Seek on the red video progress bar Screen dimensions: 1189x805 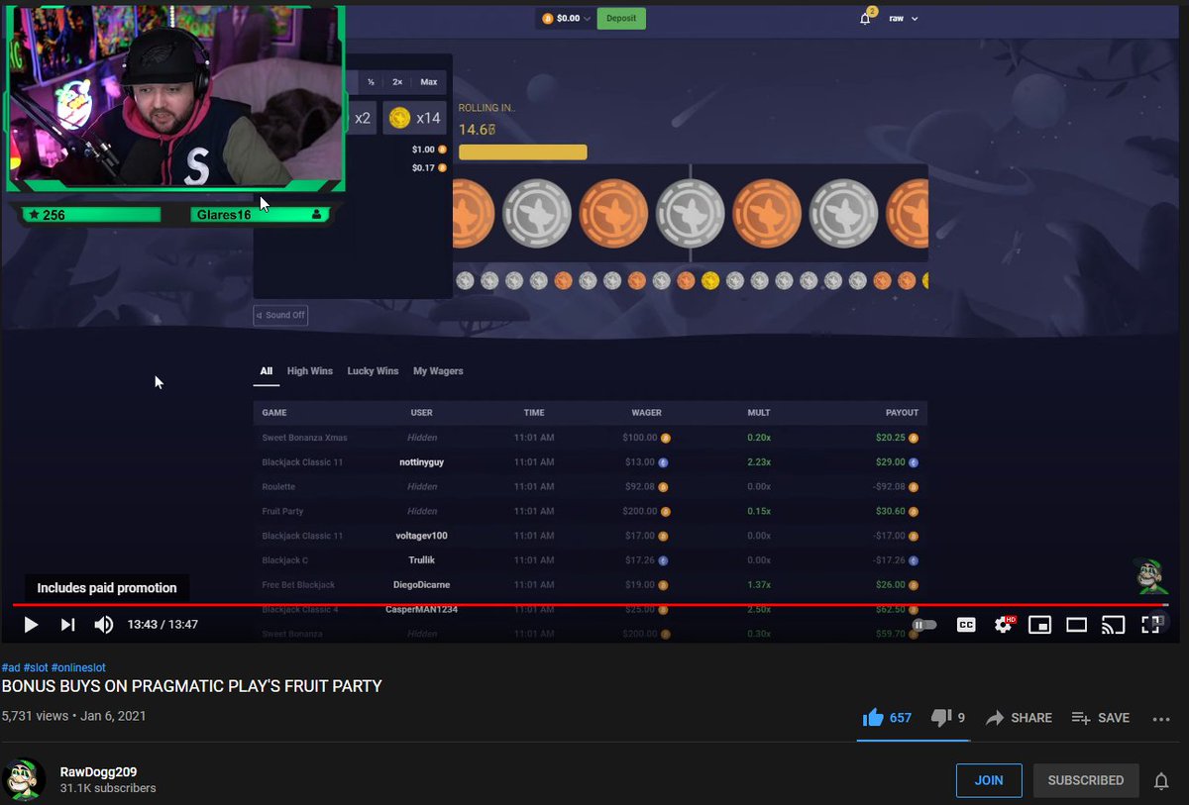(591, 604)
